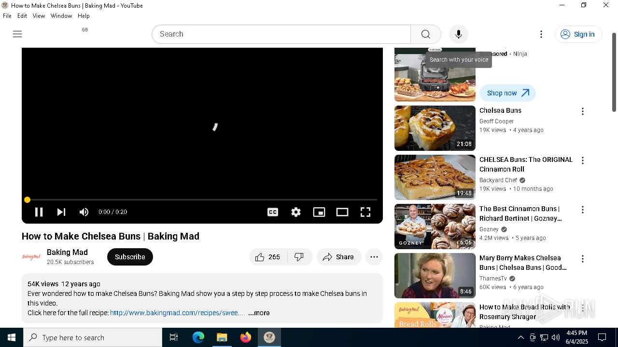The image size is (618, 347).
Task: Expand the description with ...more
Action: point(259,313)
